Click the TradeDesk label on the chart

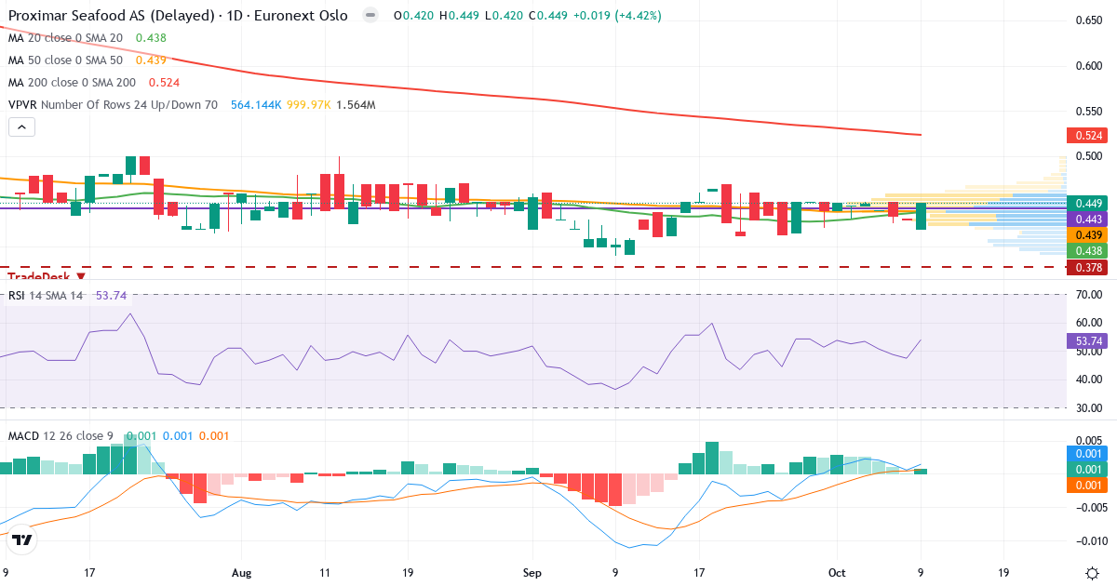click(39, 276)
